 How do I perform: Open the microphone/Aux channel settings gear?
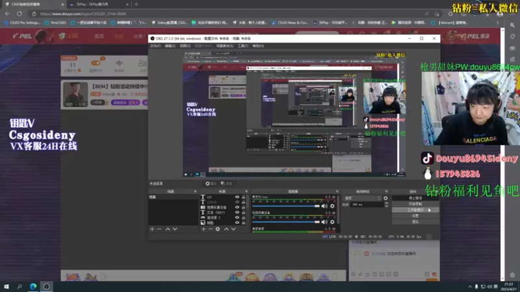[x=332, y=206]
